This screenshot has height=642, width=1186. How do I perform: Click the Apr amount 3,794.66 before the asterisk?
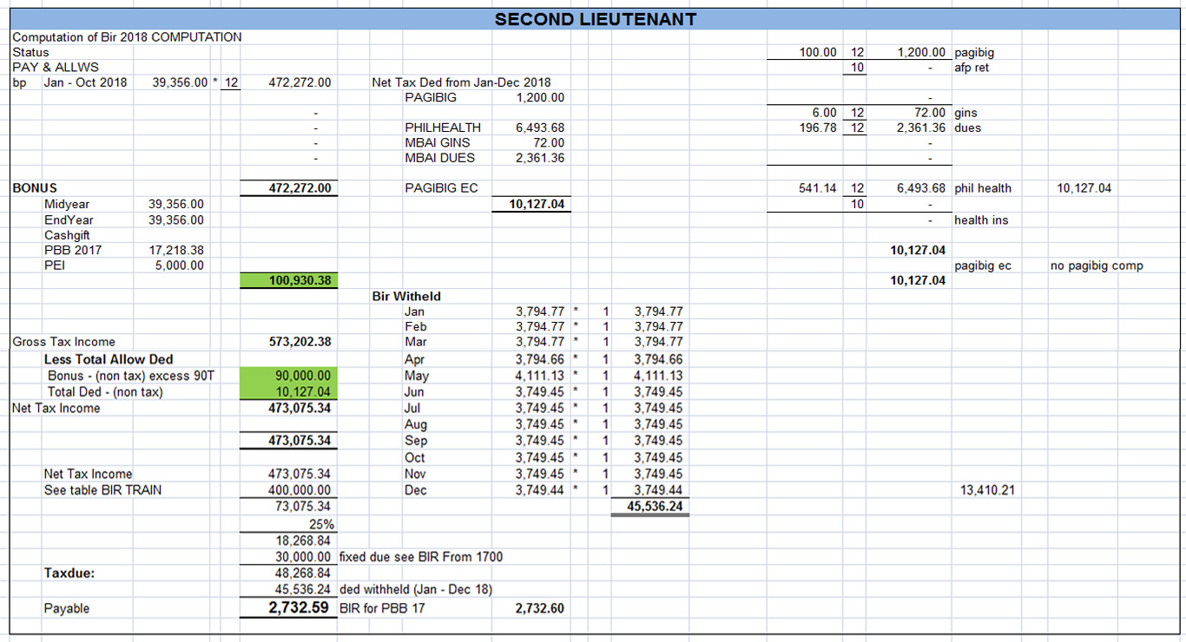[x=539, y=359]
